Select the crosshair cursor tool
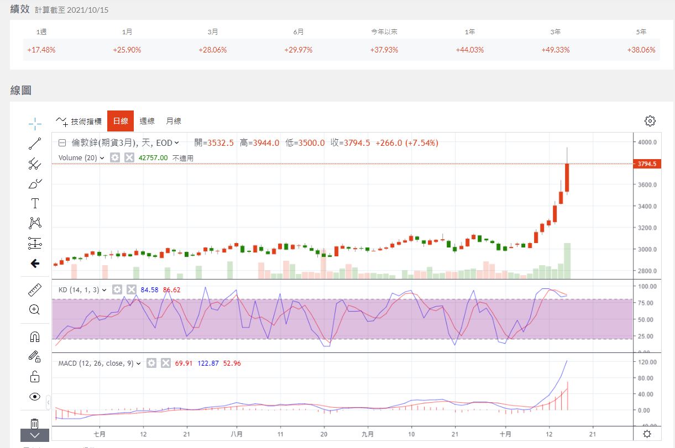This screenshot has width=675, height=448. click(35, 123)
